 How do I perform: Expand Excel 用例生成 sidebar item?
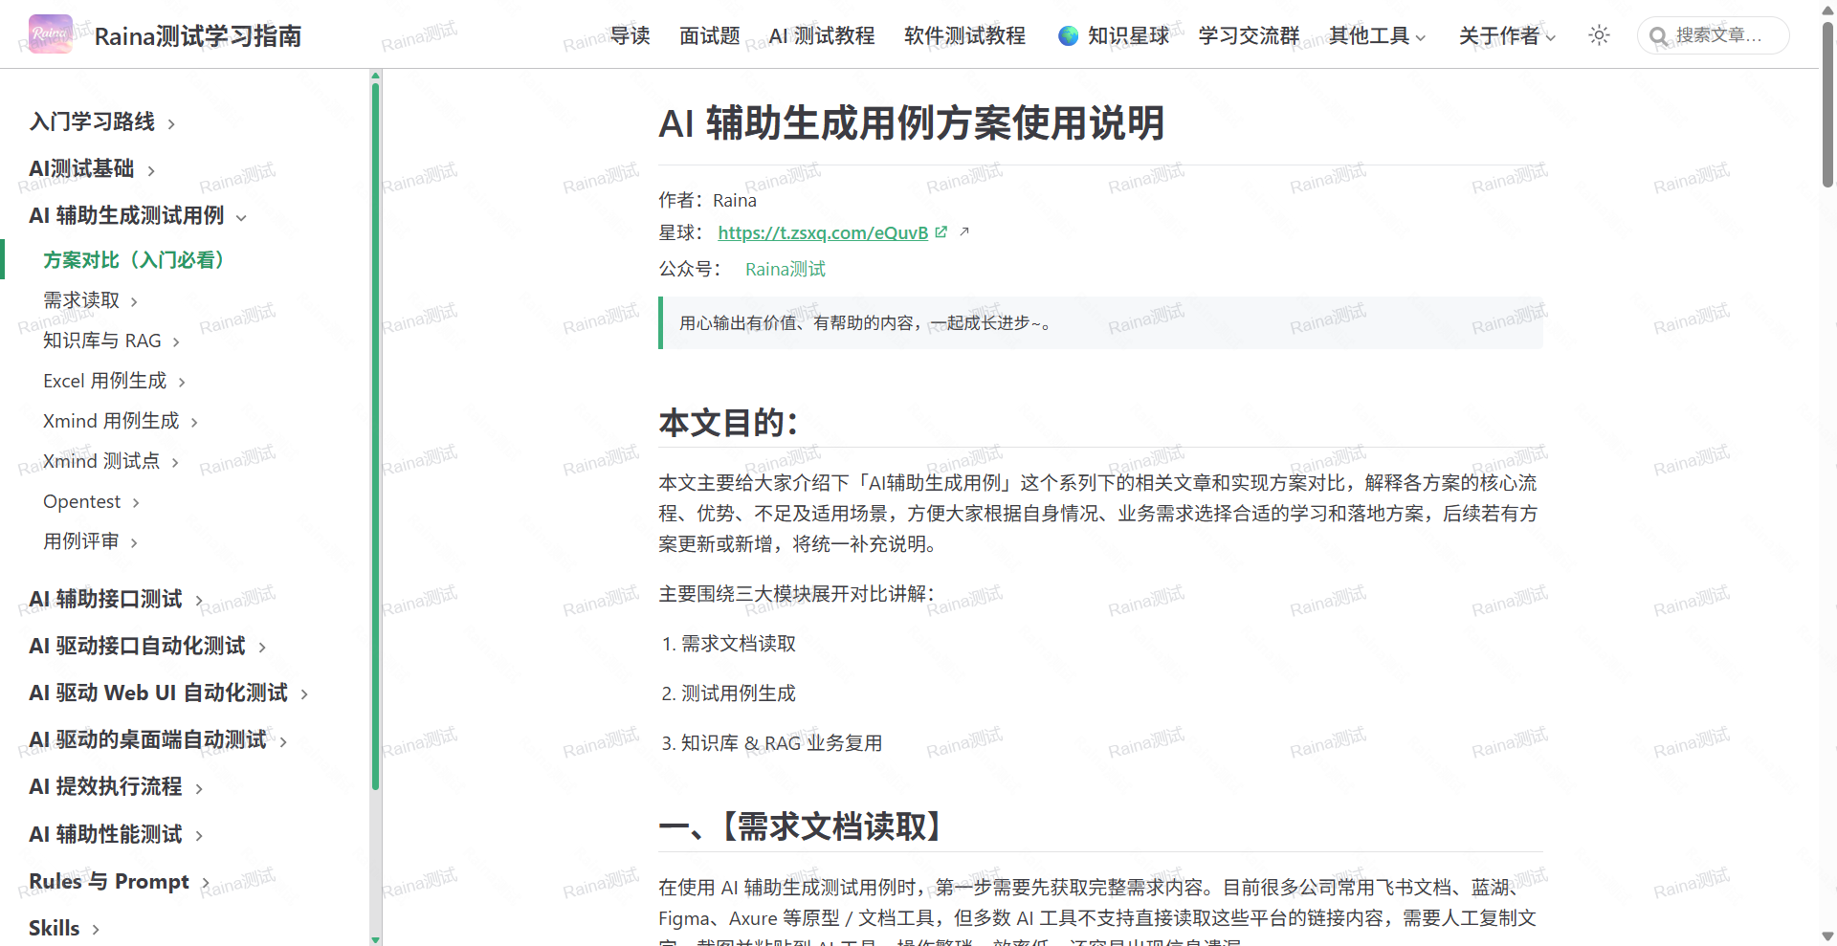[x=115, y=381]
